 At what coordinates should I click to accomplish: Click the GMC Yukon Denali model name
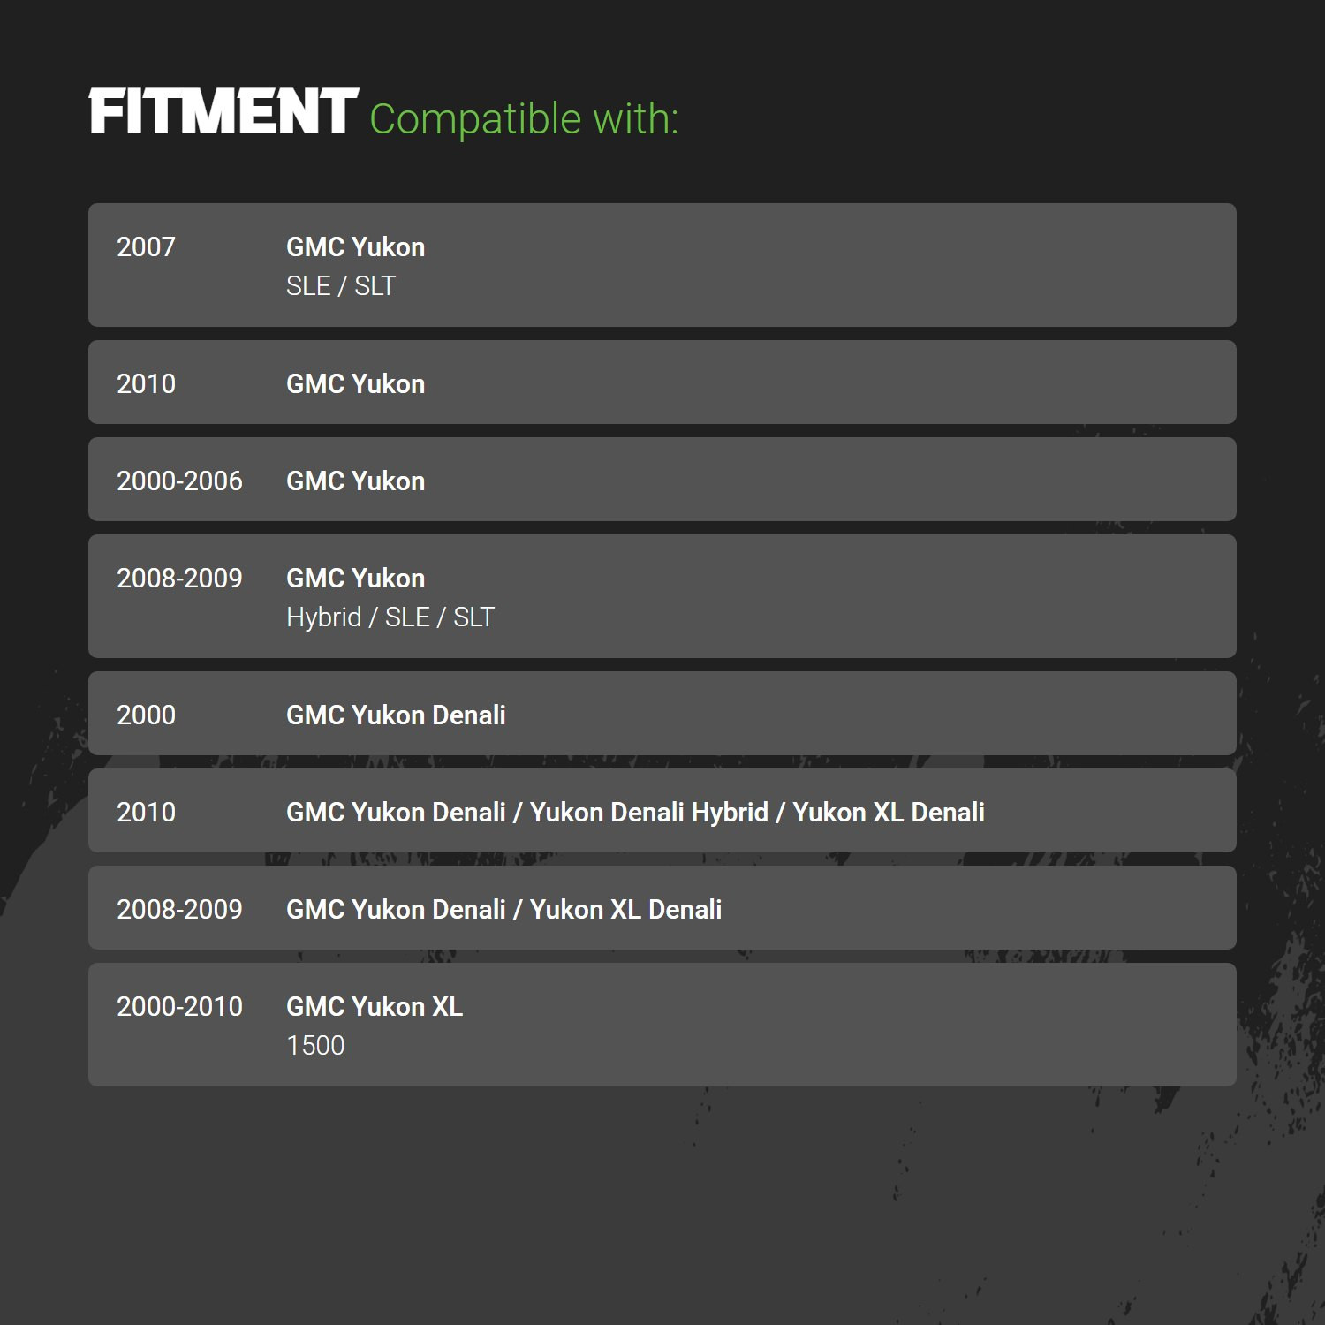coord(396,715)
